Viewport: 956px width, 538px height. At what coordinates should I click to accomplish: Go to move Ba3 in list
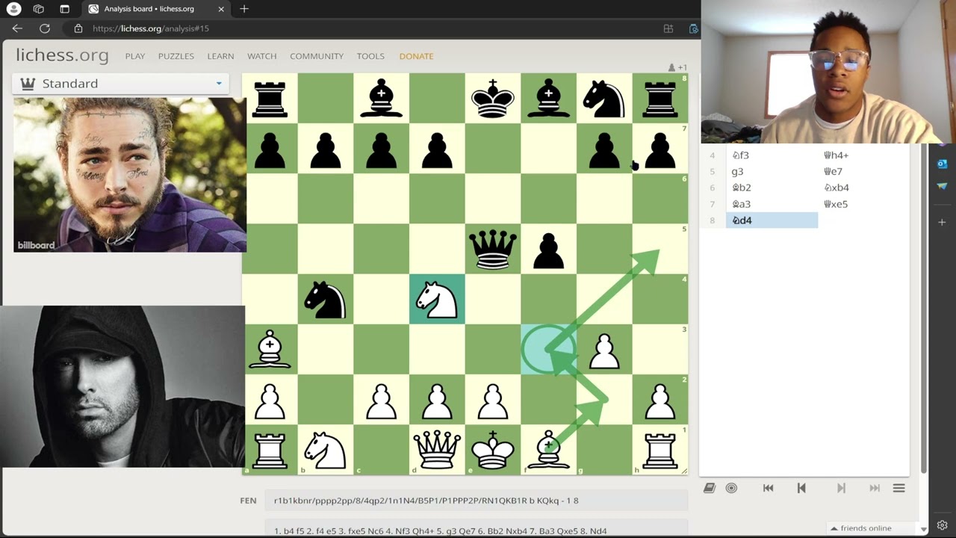[x=772, y=204]
